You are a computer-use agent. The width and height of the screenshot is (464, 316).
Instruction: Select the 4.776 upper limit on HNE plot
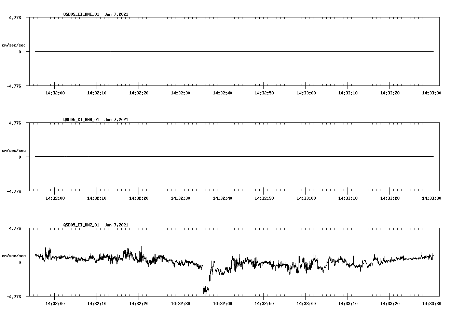15,17
